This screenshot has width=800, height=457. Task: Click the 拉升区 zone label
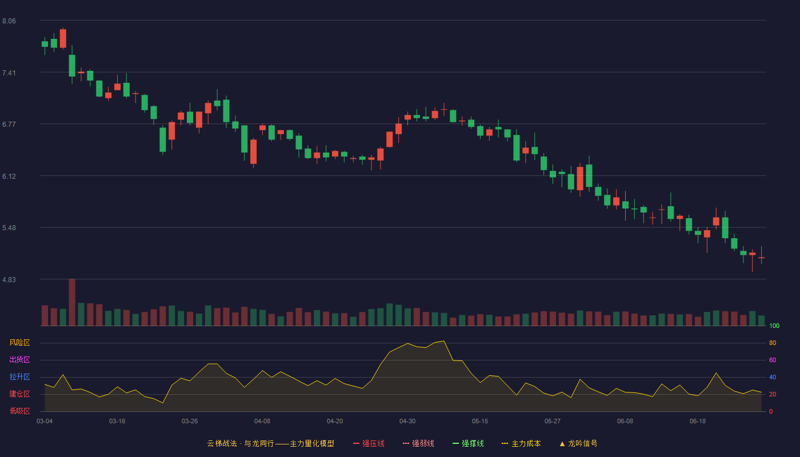click(x=19, y=377)
